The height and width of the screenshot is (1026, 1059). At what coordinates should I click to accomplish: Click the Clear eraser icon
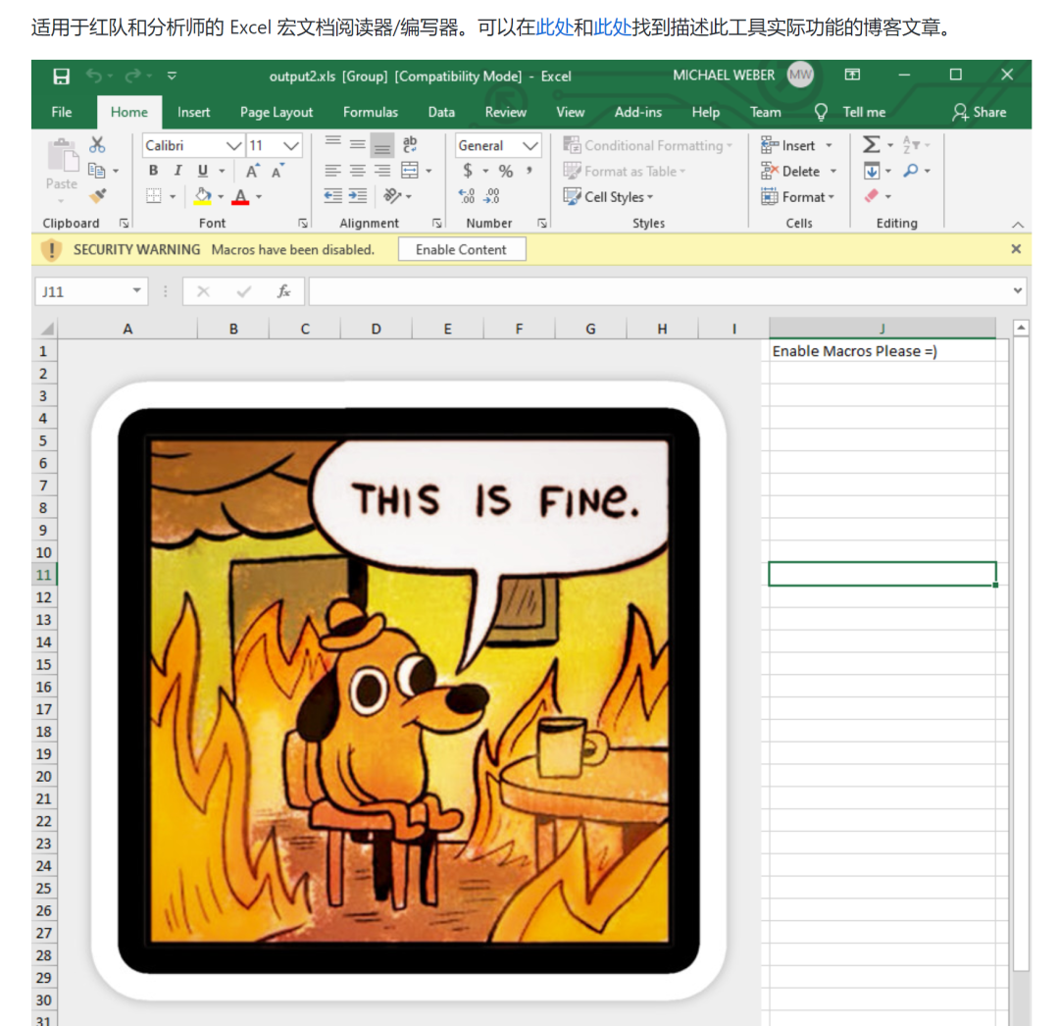point(872,196)
